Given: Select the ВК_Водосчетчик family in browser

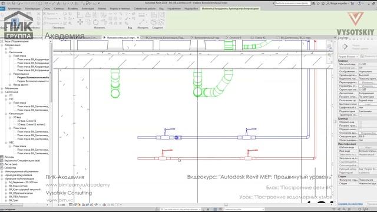Looking at the screenshot, I should tap(18, 186).
